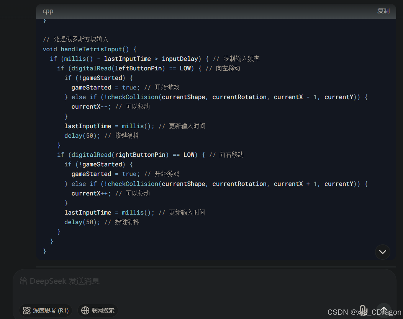This screenshot has height=319, width=403.
Task: Click the paperclip attach file icon
Action: tap(363, 310)
